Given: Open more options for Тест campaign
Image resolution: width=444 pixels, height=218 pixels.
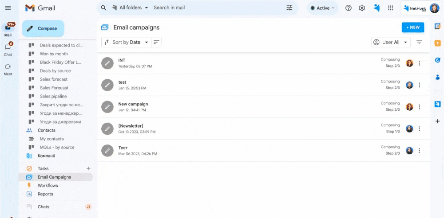Looking at the screenshot, I should coord(420,150).
